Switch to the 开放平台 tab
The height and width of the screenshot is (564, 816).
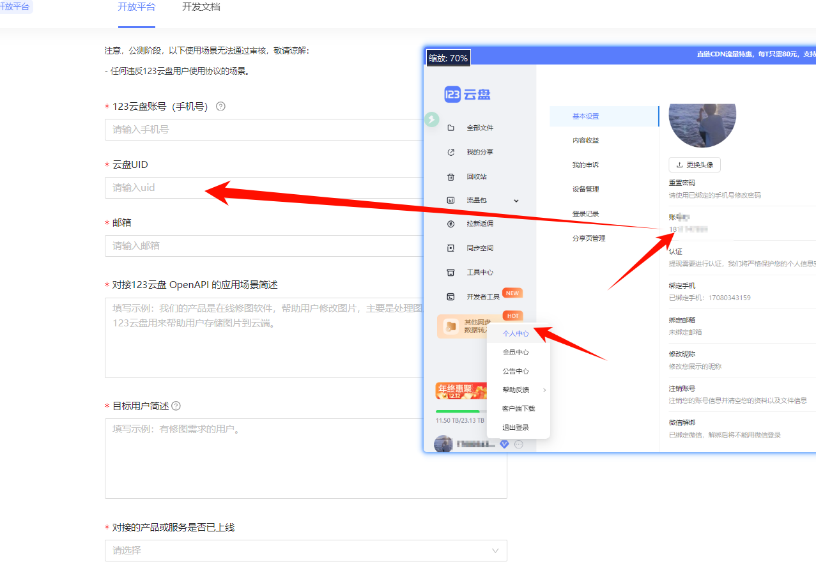pyautogui.click(x=136, y=8)
